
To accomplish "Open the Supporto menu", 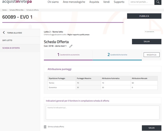I will pos(119,2).
